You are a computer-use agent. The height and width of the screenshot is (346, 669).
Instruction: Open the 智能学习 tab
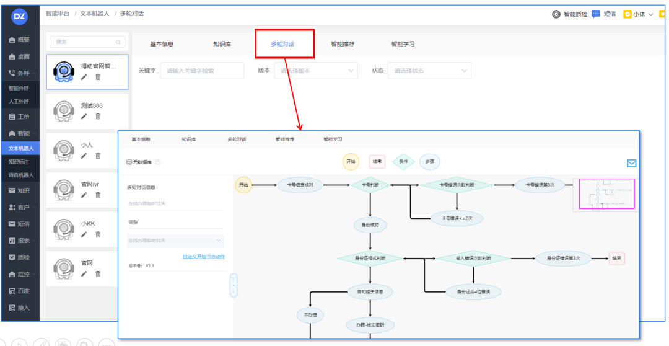403,44
